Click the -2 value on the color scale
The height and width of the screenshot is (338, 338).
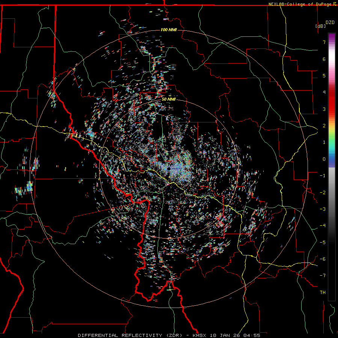323,192
